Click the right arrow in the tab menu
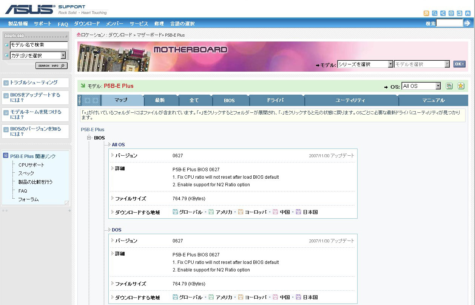The height and width of the screenshot is (305, 475). point(96,100)
